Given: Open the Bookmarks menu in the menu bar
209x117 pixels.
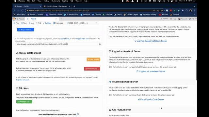Looking at the screenshot, I should 56,1.
